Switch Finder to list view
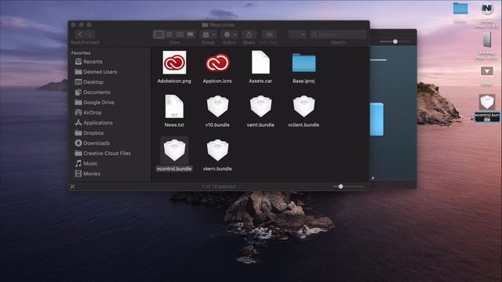Screen dimensions: 502x282 point(169,34)
